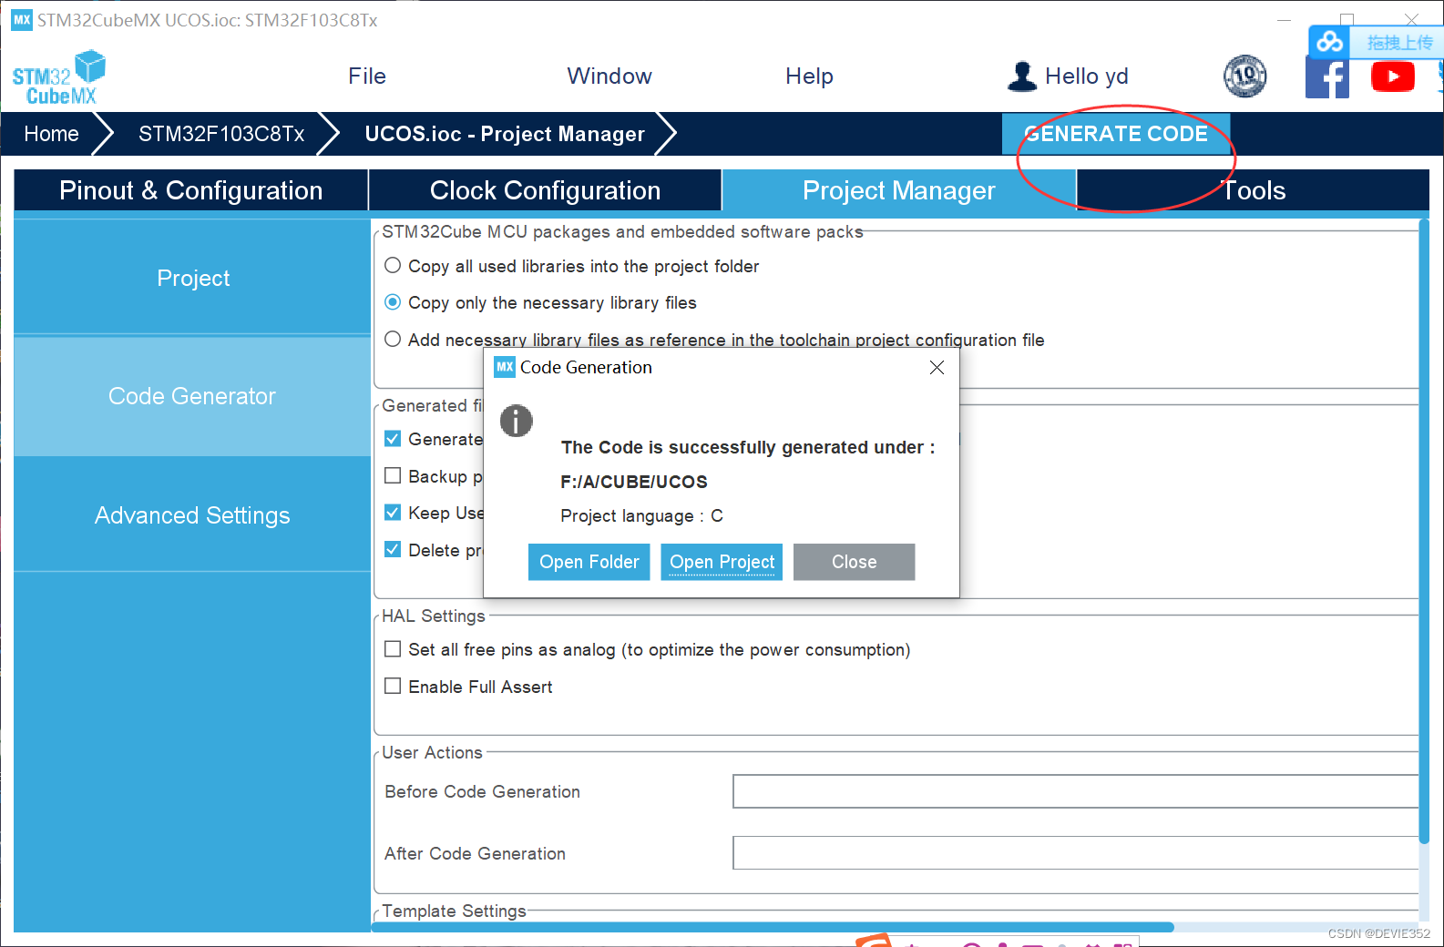The height and width of the screenshot is (947, 1444).
Task: Open the Code Generator section in sidebar
Action: tap(192, 396)
